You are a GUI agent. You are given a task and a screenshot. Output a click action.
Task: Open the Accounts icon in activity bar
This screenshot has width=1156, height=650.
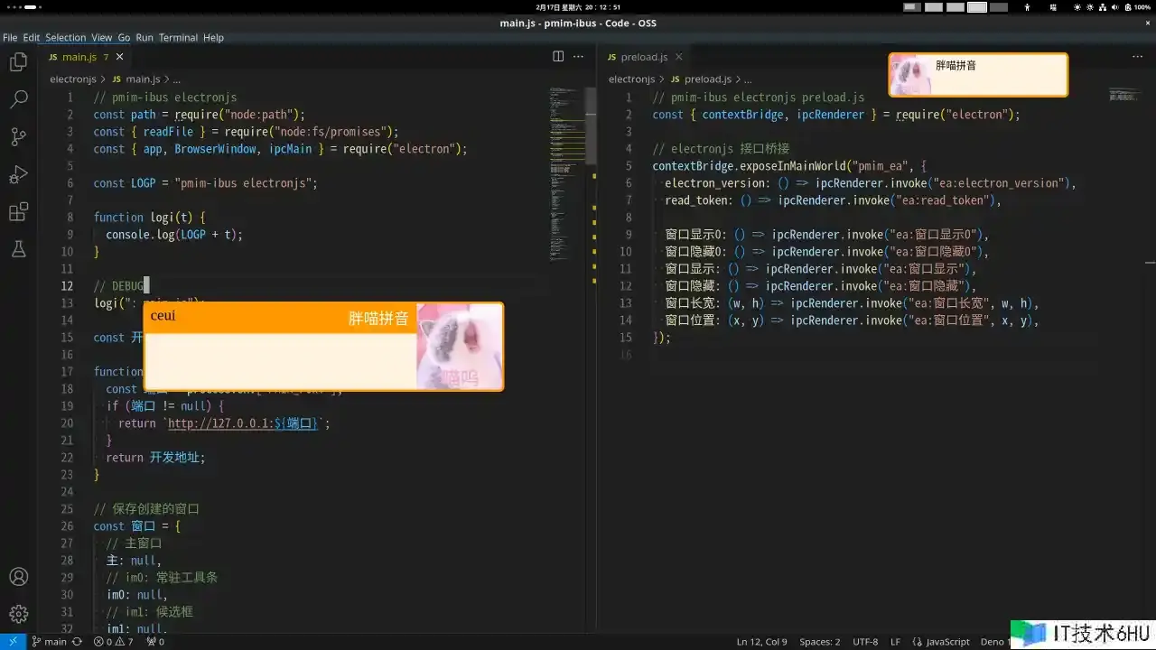pyautogui.click(x=18, y=577)
